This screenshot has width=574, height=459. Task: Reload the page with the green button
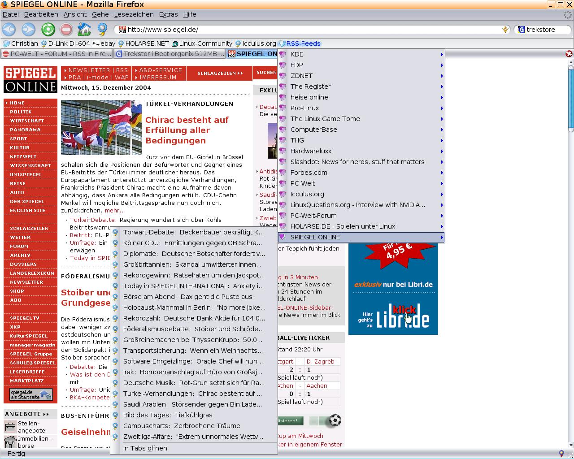(x=48, y=30)
